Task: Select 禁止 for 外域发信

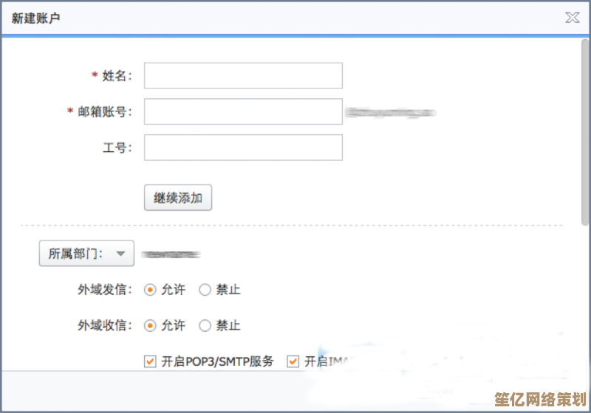Action: (x=205, y=290)
